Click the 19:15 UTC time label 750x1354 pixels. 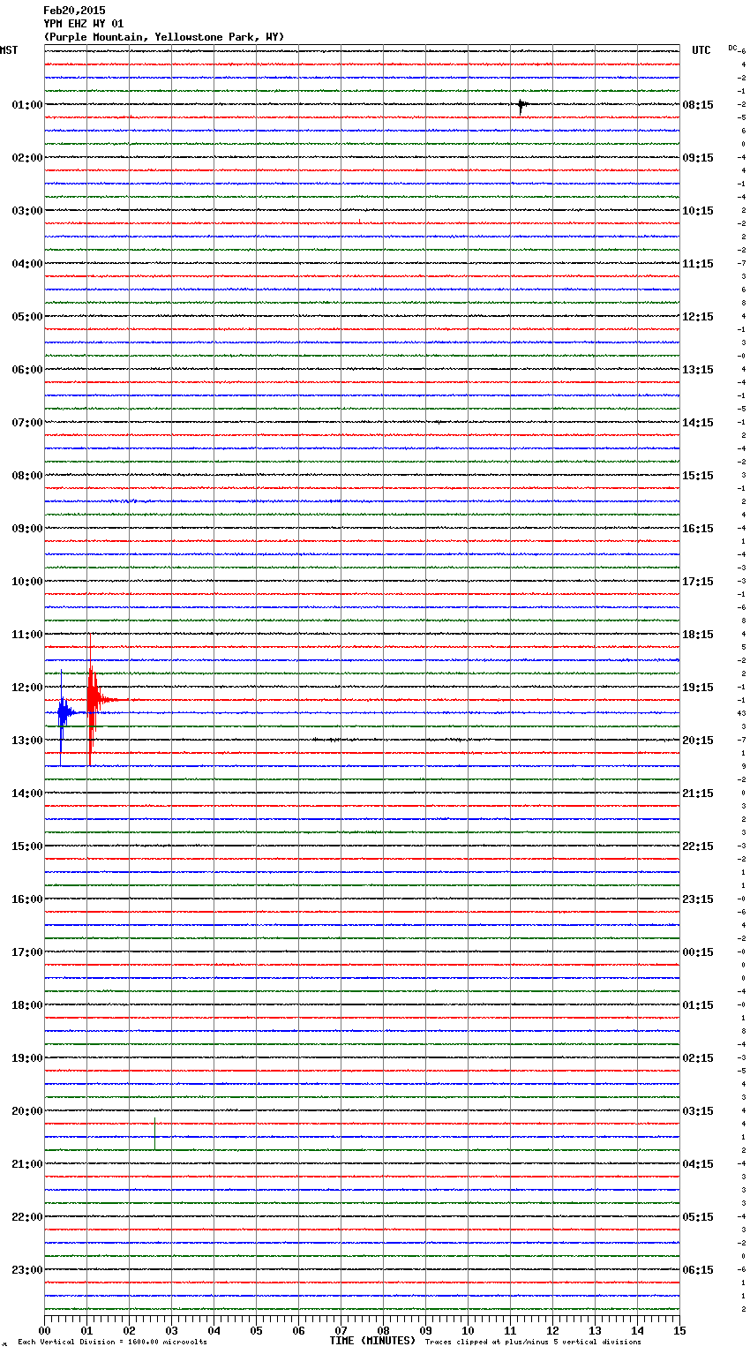(698, 688)
